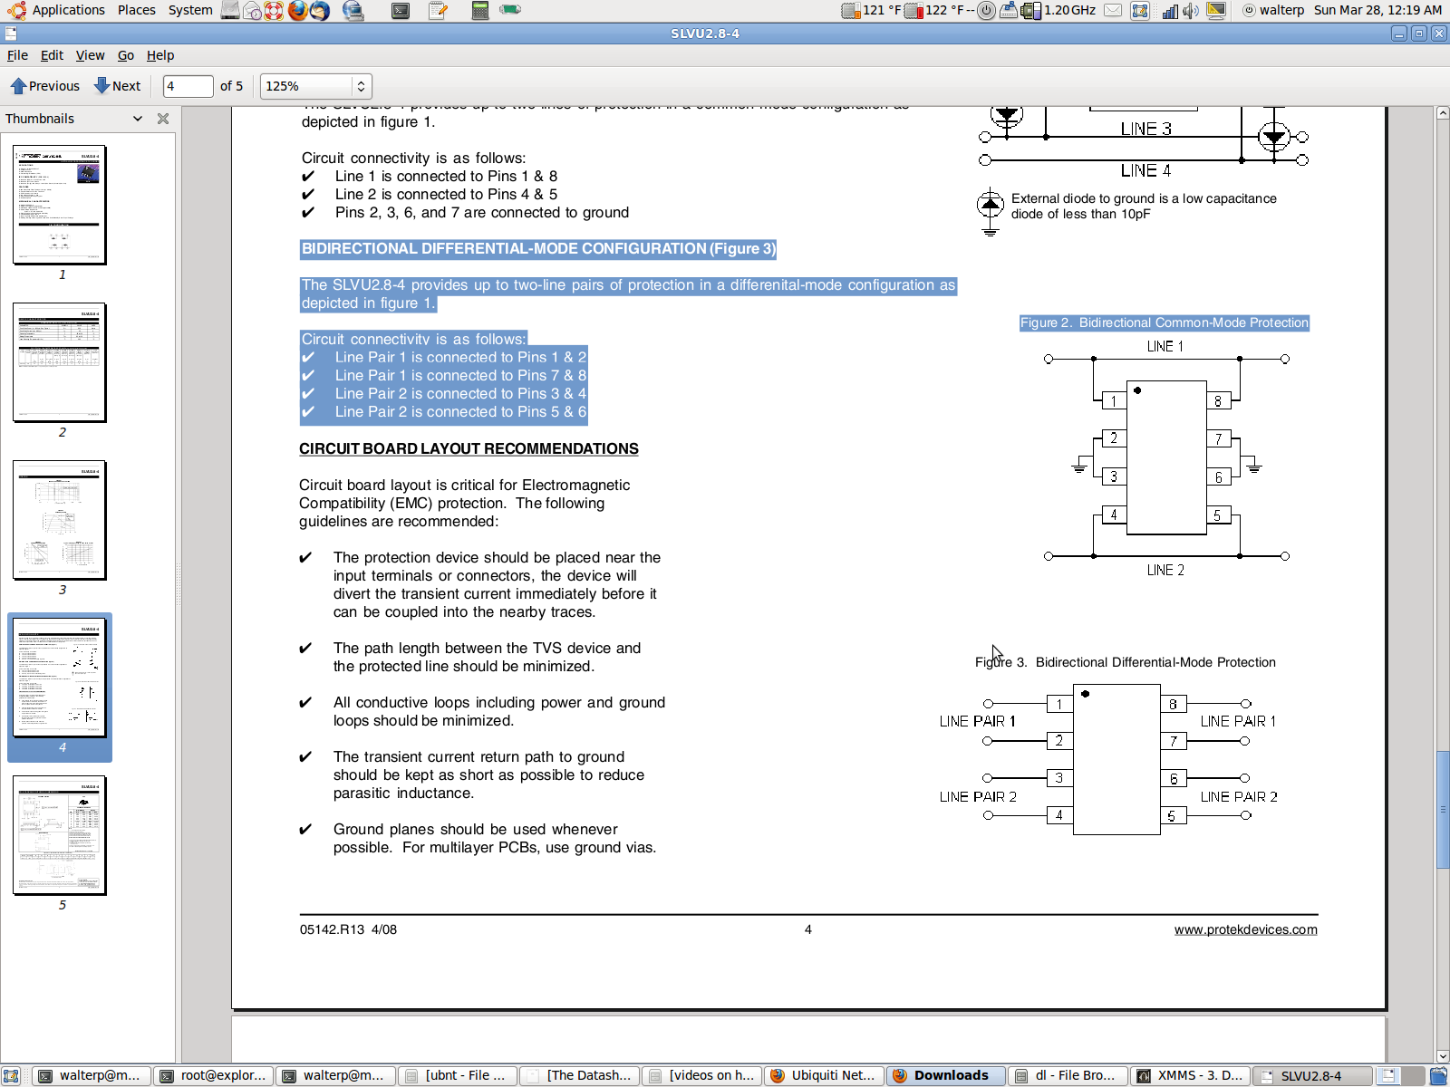Open the Go menu
Image resolution: width=1450 pixels, height=1087 pixels.
[125, 55]
